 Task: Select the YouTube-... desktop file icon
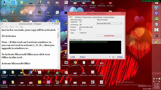click(110, 4)
